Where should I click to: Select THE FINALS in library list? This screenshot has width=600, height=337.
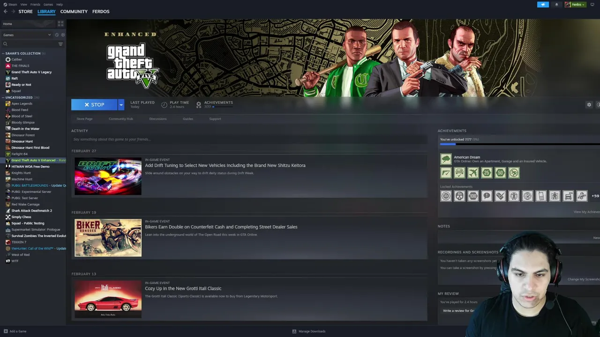click(20, 66)
